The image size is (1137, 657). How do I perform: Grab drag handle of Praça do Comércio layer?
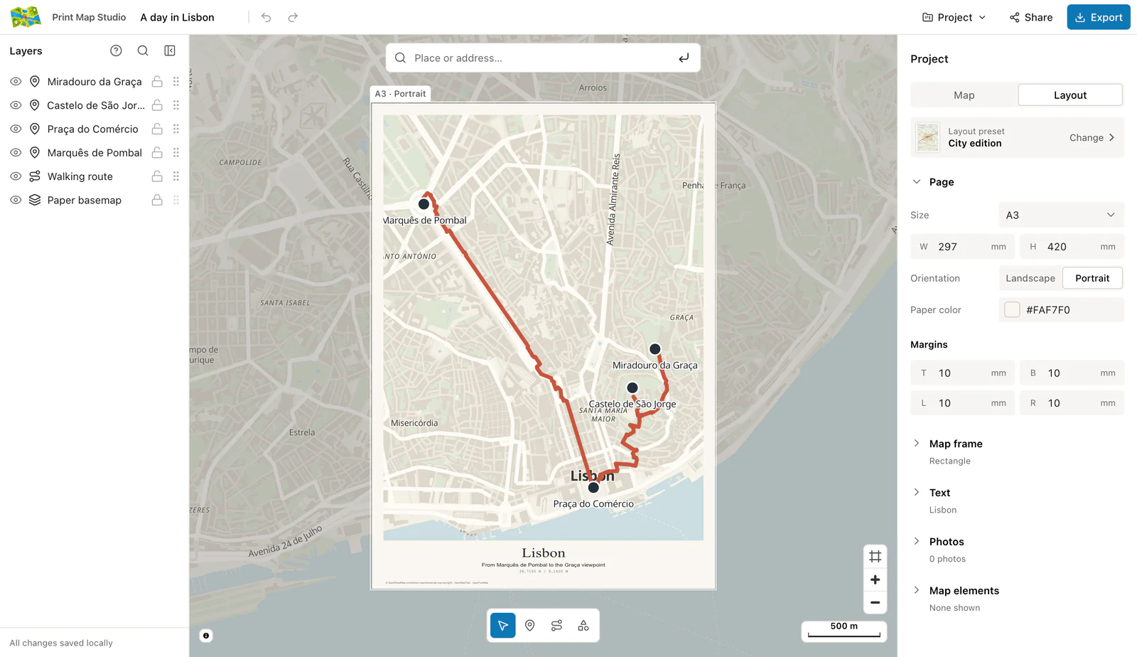pyautogui.click(x=176, y=129)
